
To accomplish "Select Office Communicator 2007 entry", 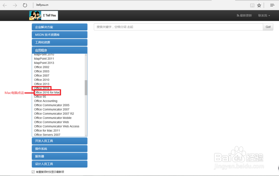I will (52, 109).
